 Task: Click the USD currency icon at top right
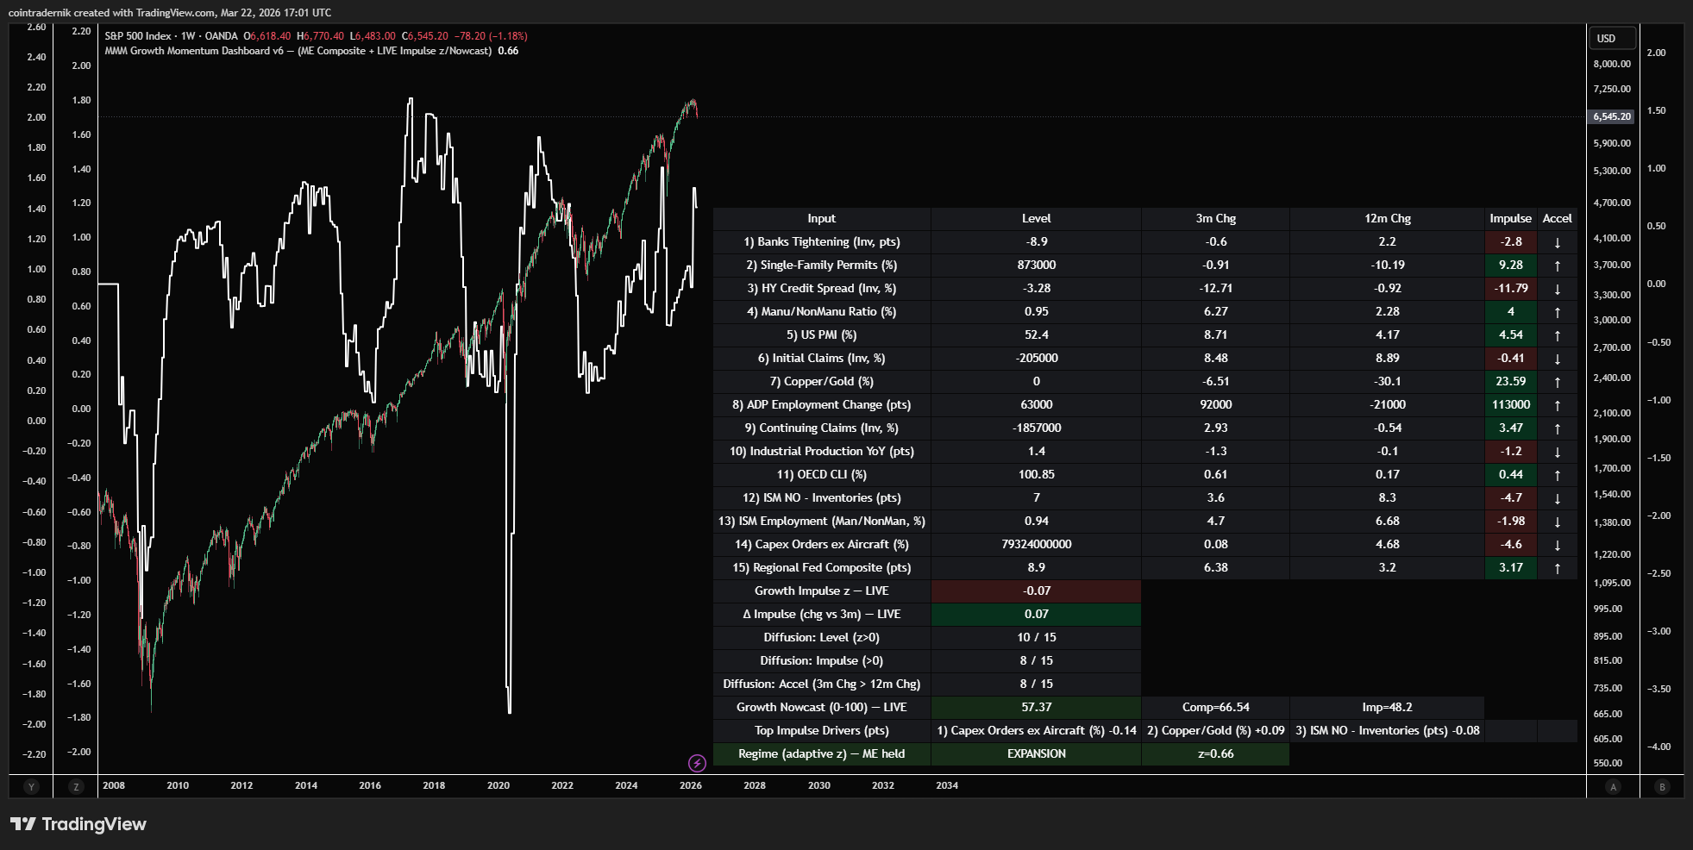(1611, 38)
